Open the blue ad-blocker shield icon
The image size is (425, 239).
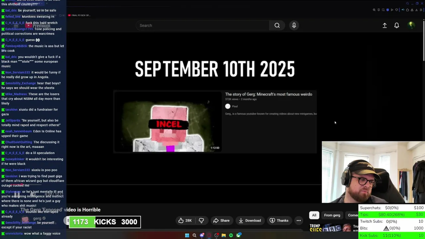387,10
